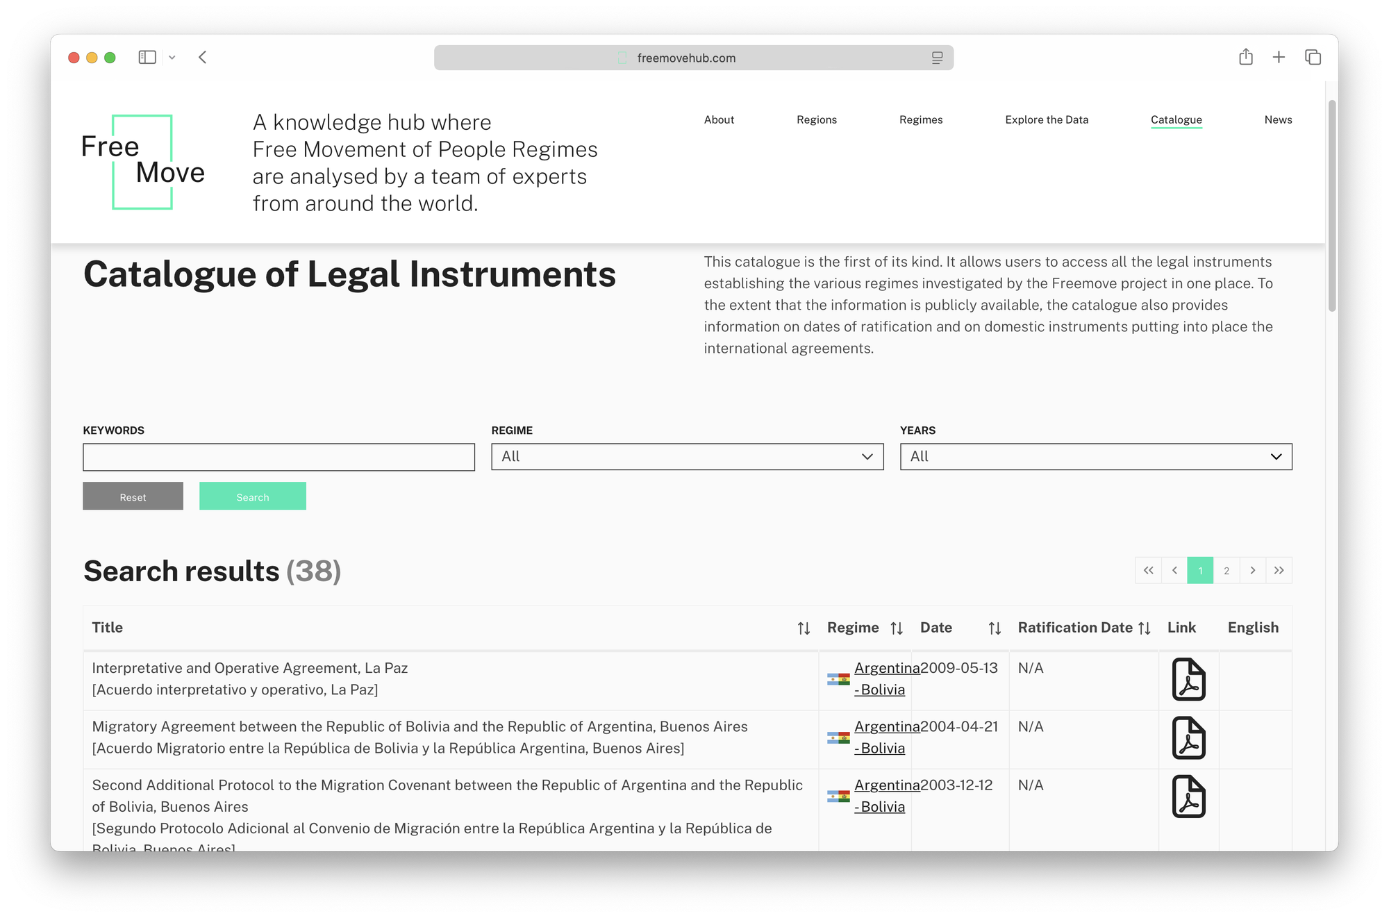1389x918 pixels.
Task: Click the Safari share icon
Action: (1246, 57)
